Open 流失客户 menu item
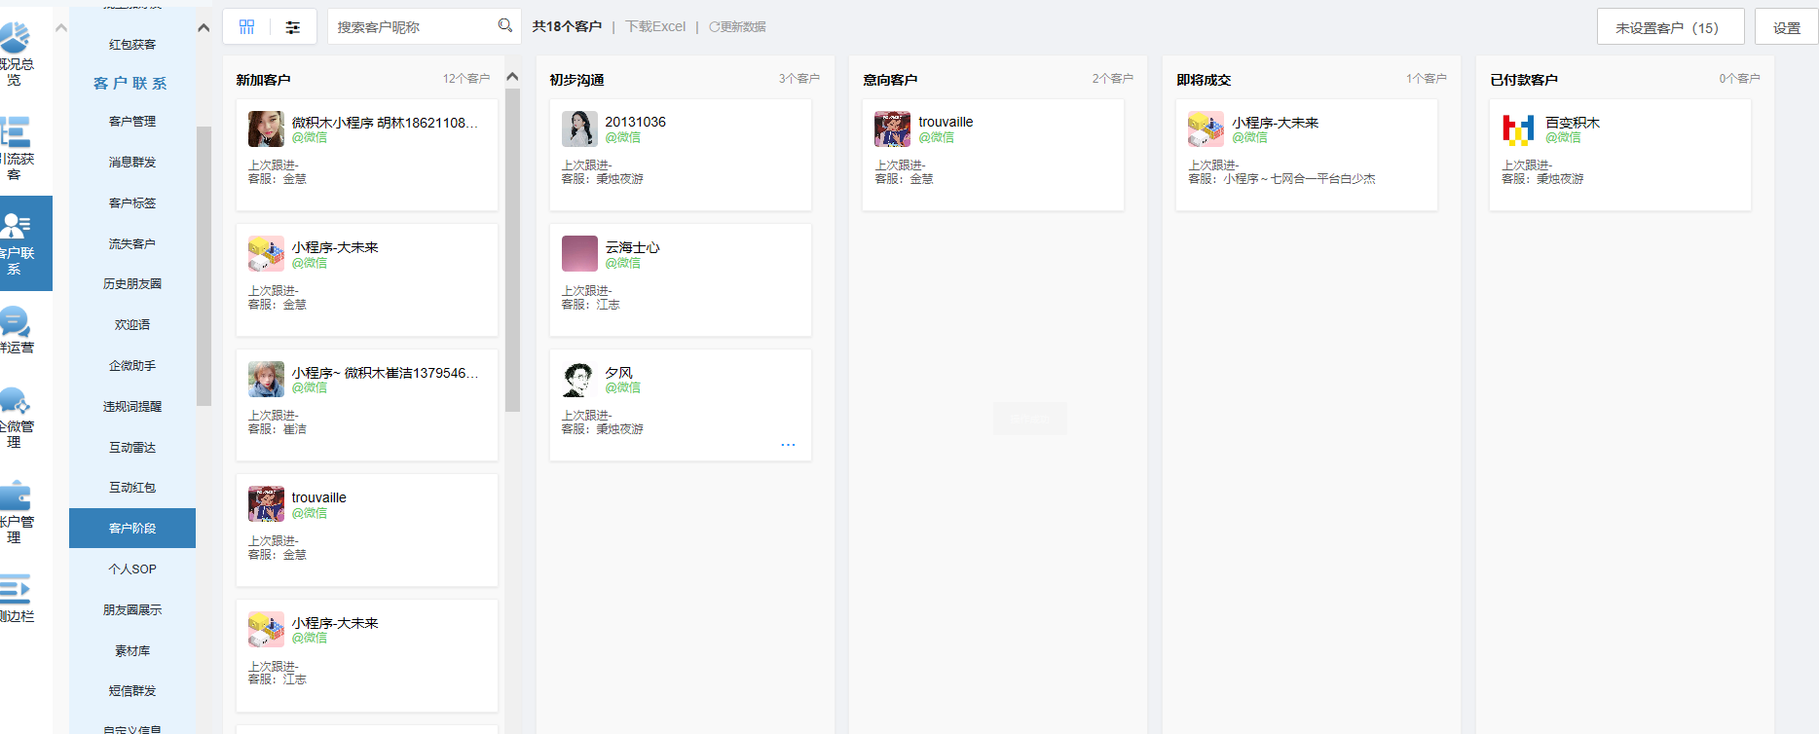This screenshot has width=1819, height=734. pos(132,244)
